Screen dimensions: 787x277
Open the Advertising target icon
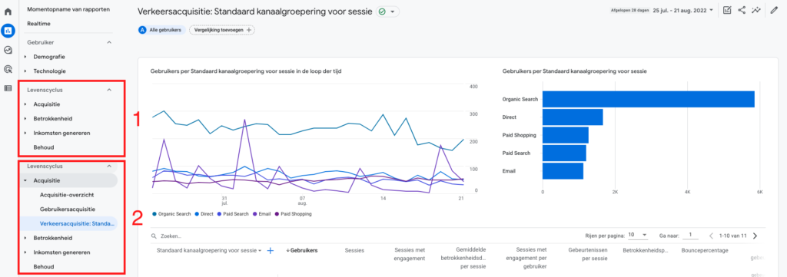pyautogui.click(x=8, y=70)
